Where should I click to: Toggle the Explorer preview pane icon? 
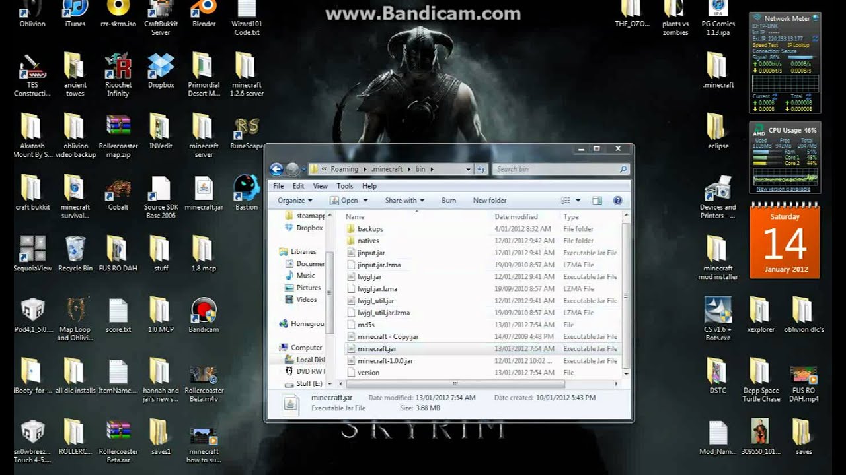pos(597,201)
